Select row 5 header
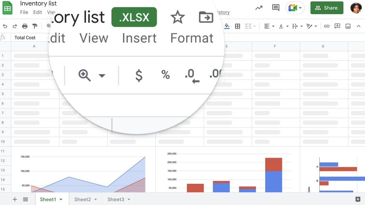365x205 pixels. tap(5, 94)
